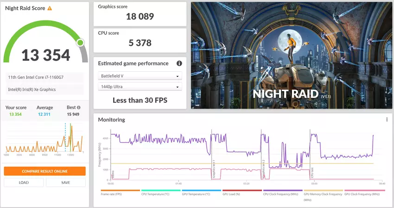
Task: Expand the 1440p Ultra resolution dropdown
Action: coord(139,87)
